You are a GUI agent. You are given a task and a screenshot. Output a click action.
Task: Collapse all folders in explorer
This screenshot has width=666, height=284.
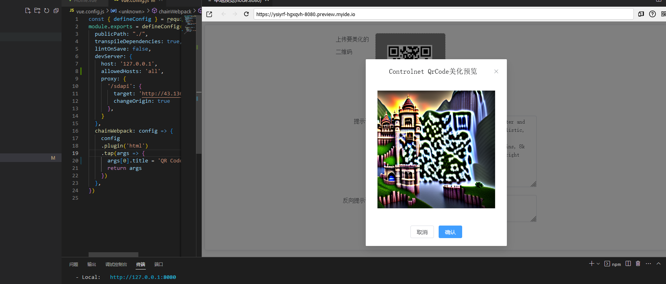click(56, 11)
